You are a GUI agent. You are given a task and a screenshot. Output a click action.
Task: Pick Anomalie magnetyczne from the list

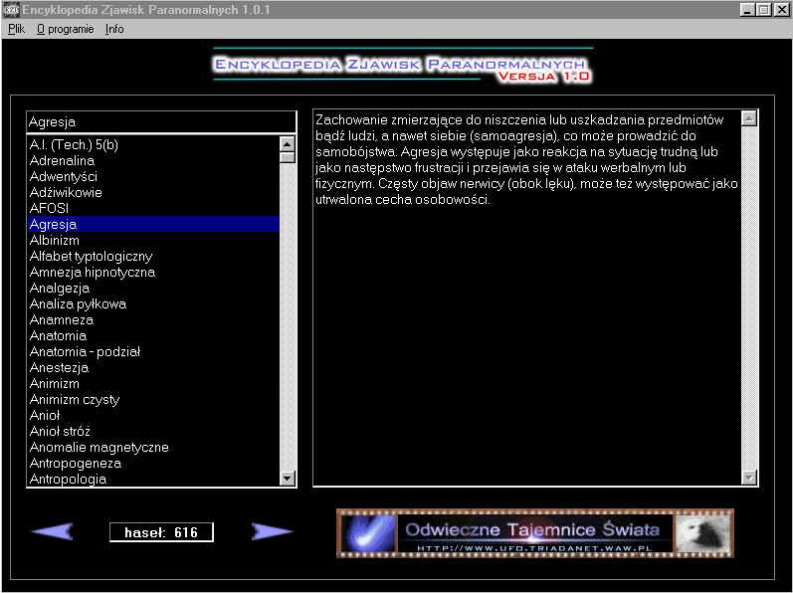coord(99,448)
